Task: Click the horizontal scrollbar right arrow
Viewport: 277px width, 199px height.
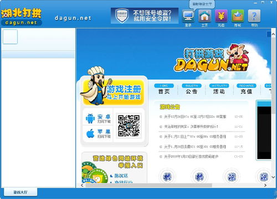Action: tap(265, 185)
